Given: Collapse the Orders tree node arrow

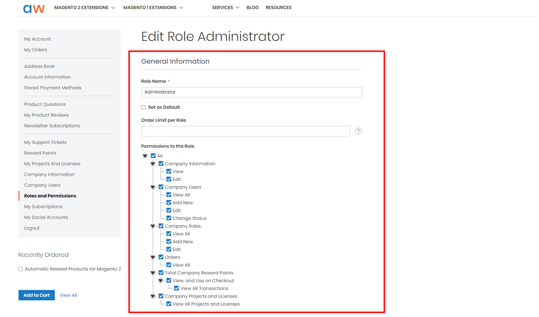Looking at the screenshot, I should [x=153, y=257].
